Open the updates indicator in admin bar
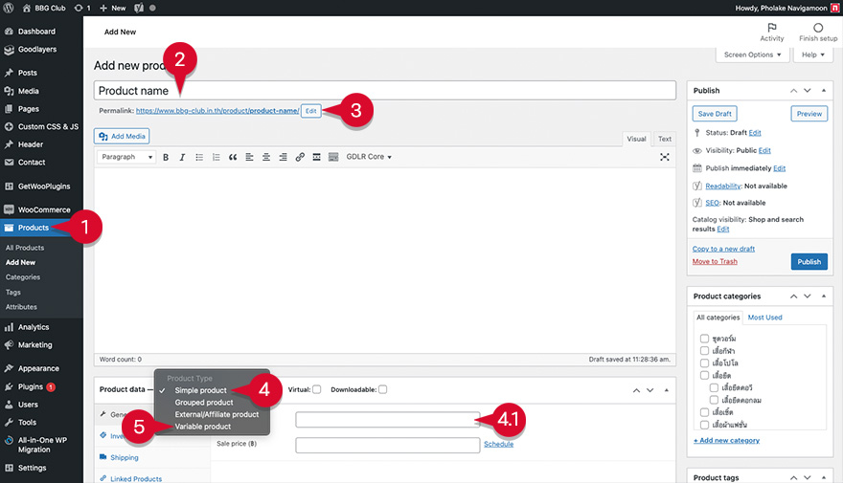Image resolution: width=843 pixels, height=483 pixels. [82, 8]
